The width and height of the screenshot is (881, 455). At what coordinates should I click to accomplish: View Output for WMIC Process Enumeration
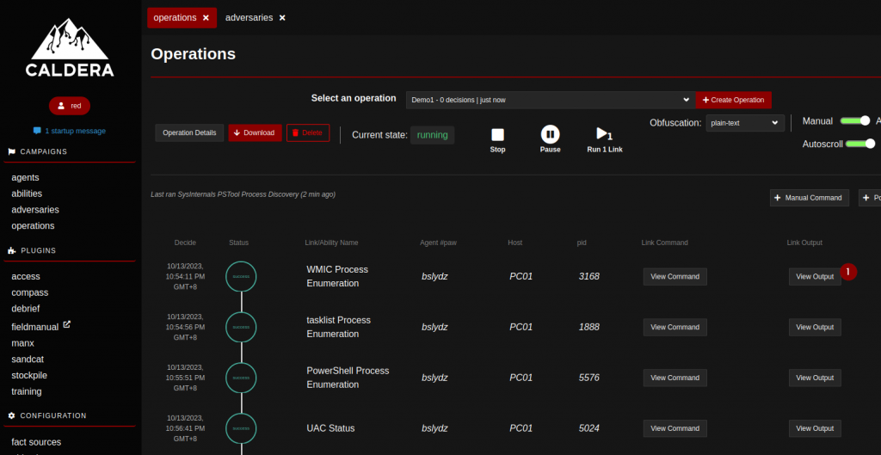pyautogui.click(x=815, y=276)
